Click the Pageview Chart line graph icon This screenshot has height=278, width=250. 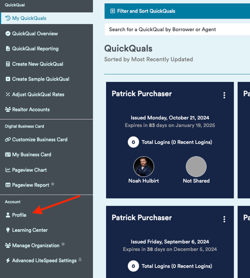pyautogui.click(x=8, y=170)
